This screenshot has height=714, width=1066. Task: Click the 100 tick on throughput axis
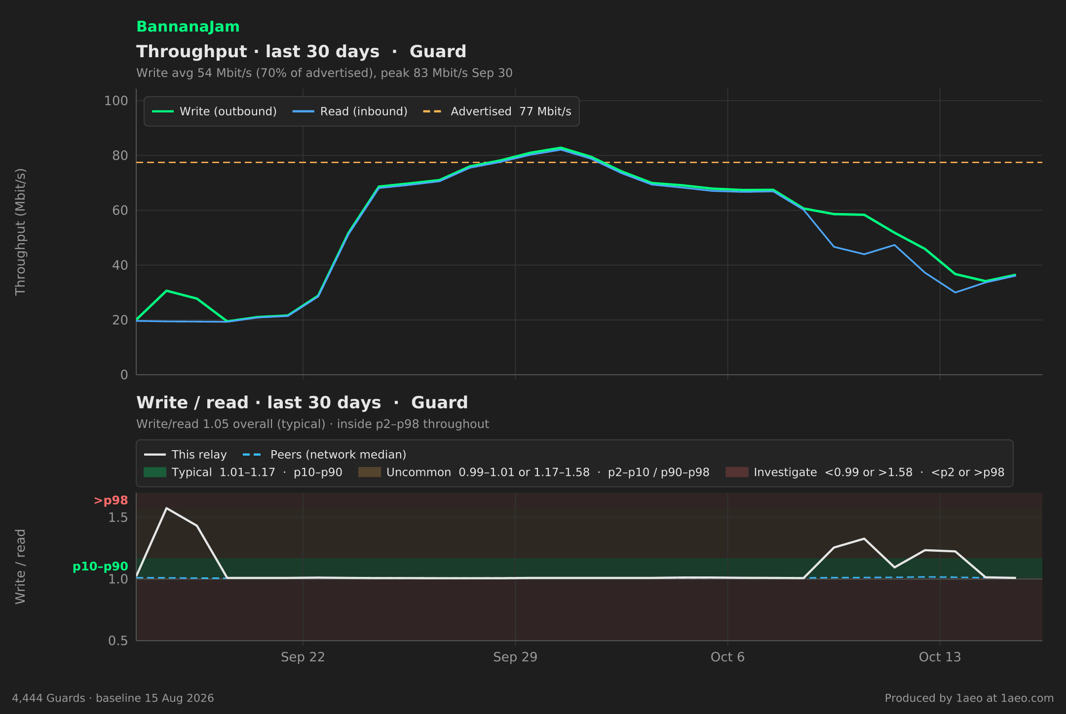[116, 101]
